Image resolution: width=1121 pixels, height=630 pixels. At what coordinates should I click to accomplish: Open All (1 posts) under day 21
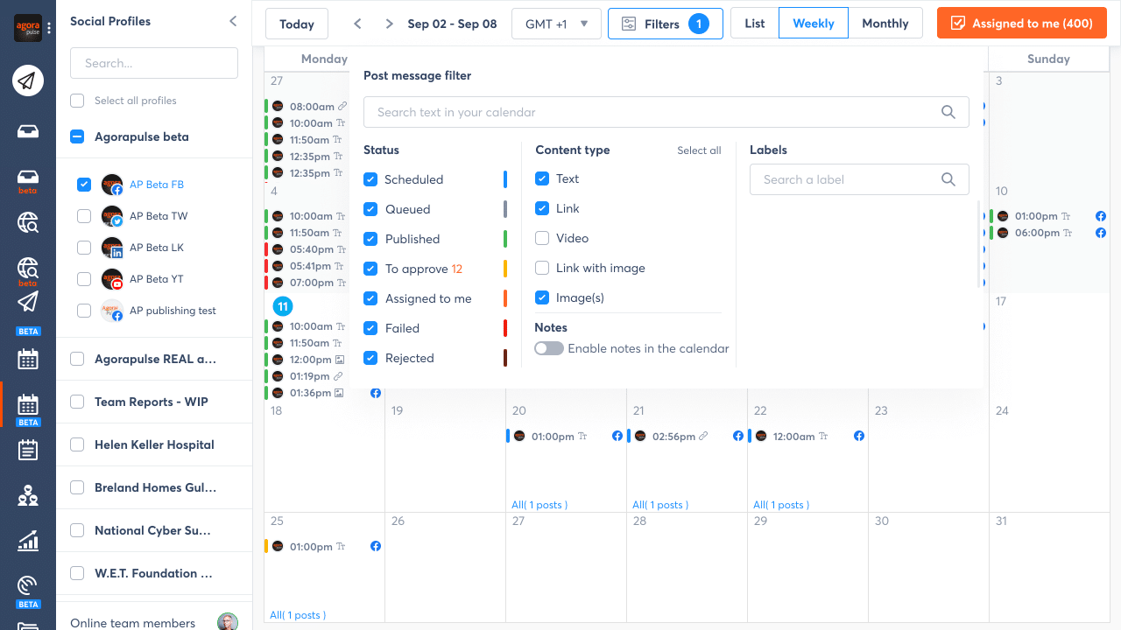pos(660,505)
